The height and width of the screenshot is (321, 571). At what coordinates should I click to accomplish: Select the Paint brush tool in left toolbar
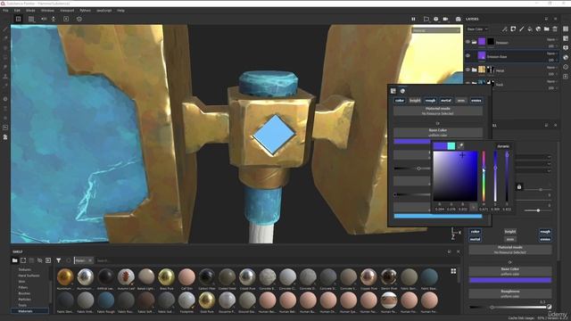(5, 29)
